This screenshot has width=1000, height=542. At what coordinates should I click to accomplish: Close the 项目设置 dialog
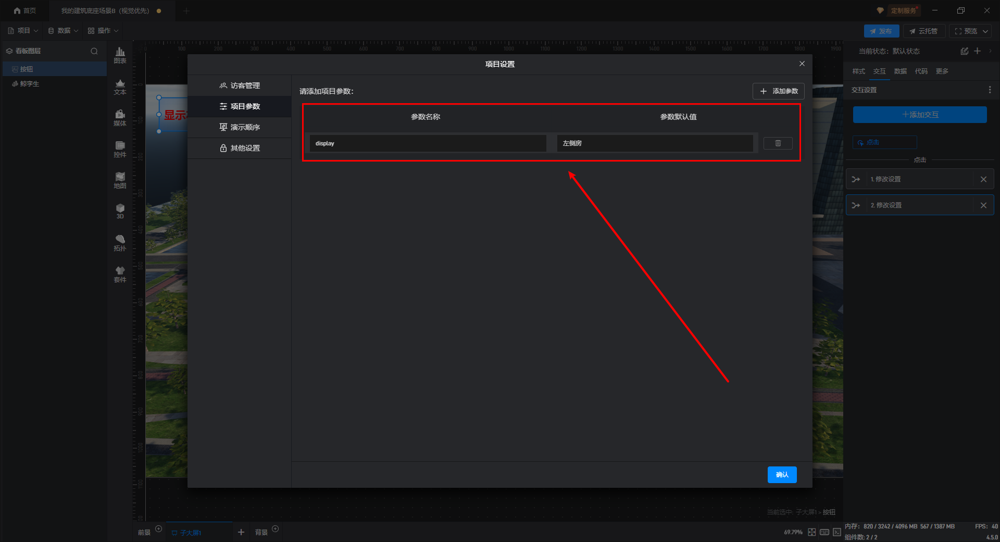coord(802,64)
